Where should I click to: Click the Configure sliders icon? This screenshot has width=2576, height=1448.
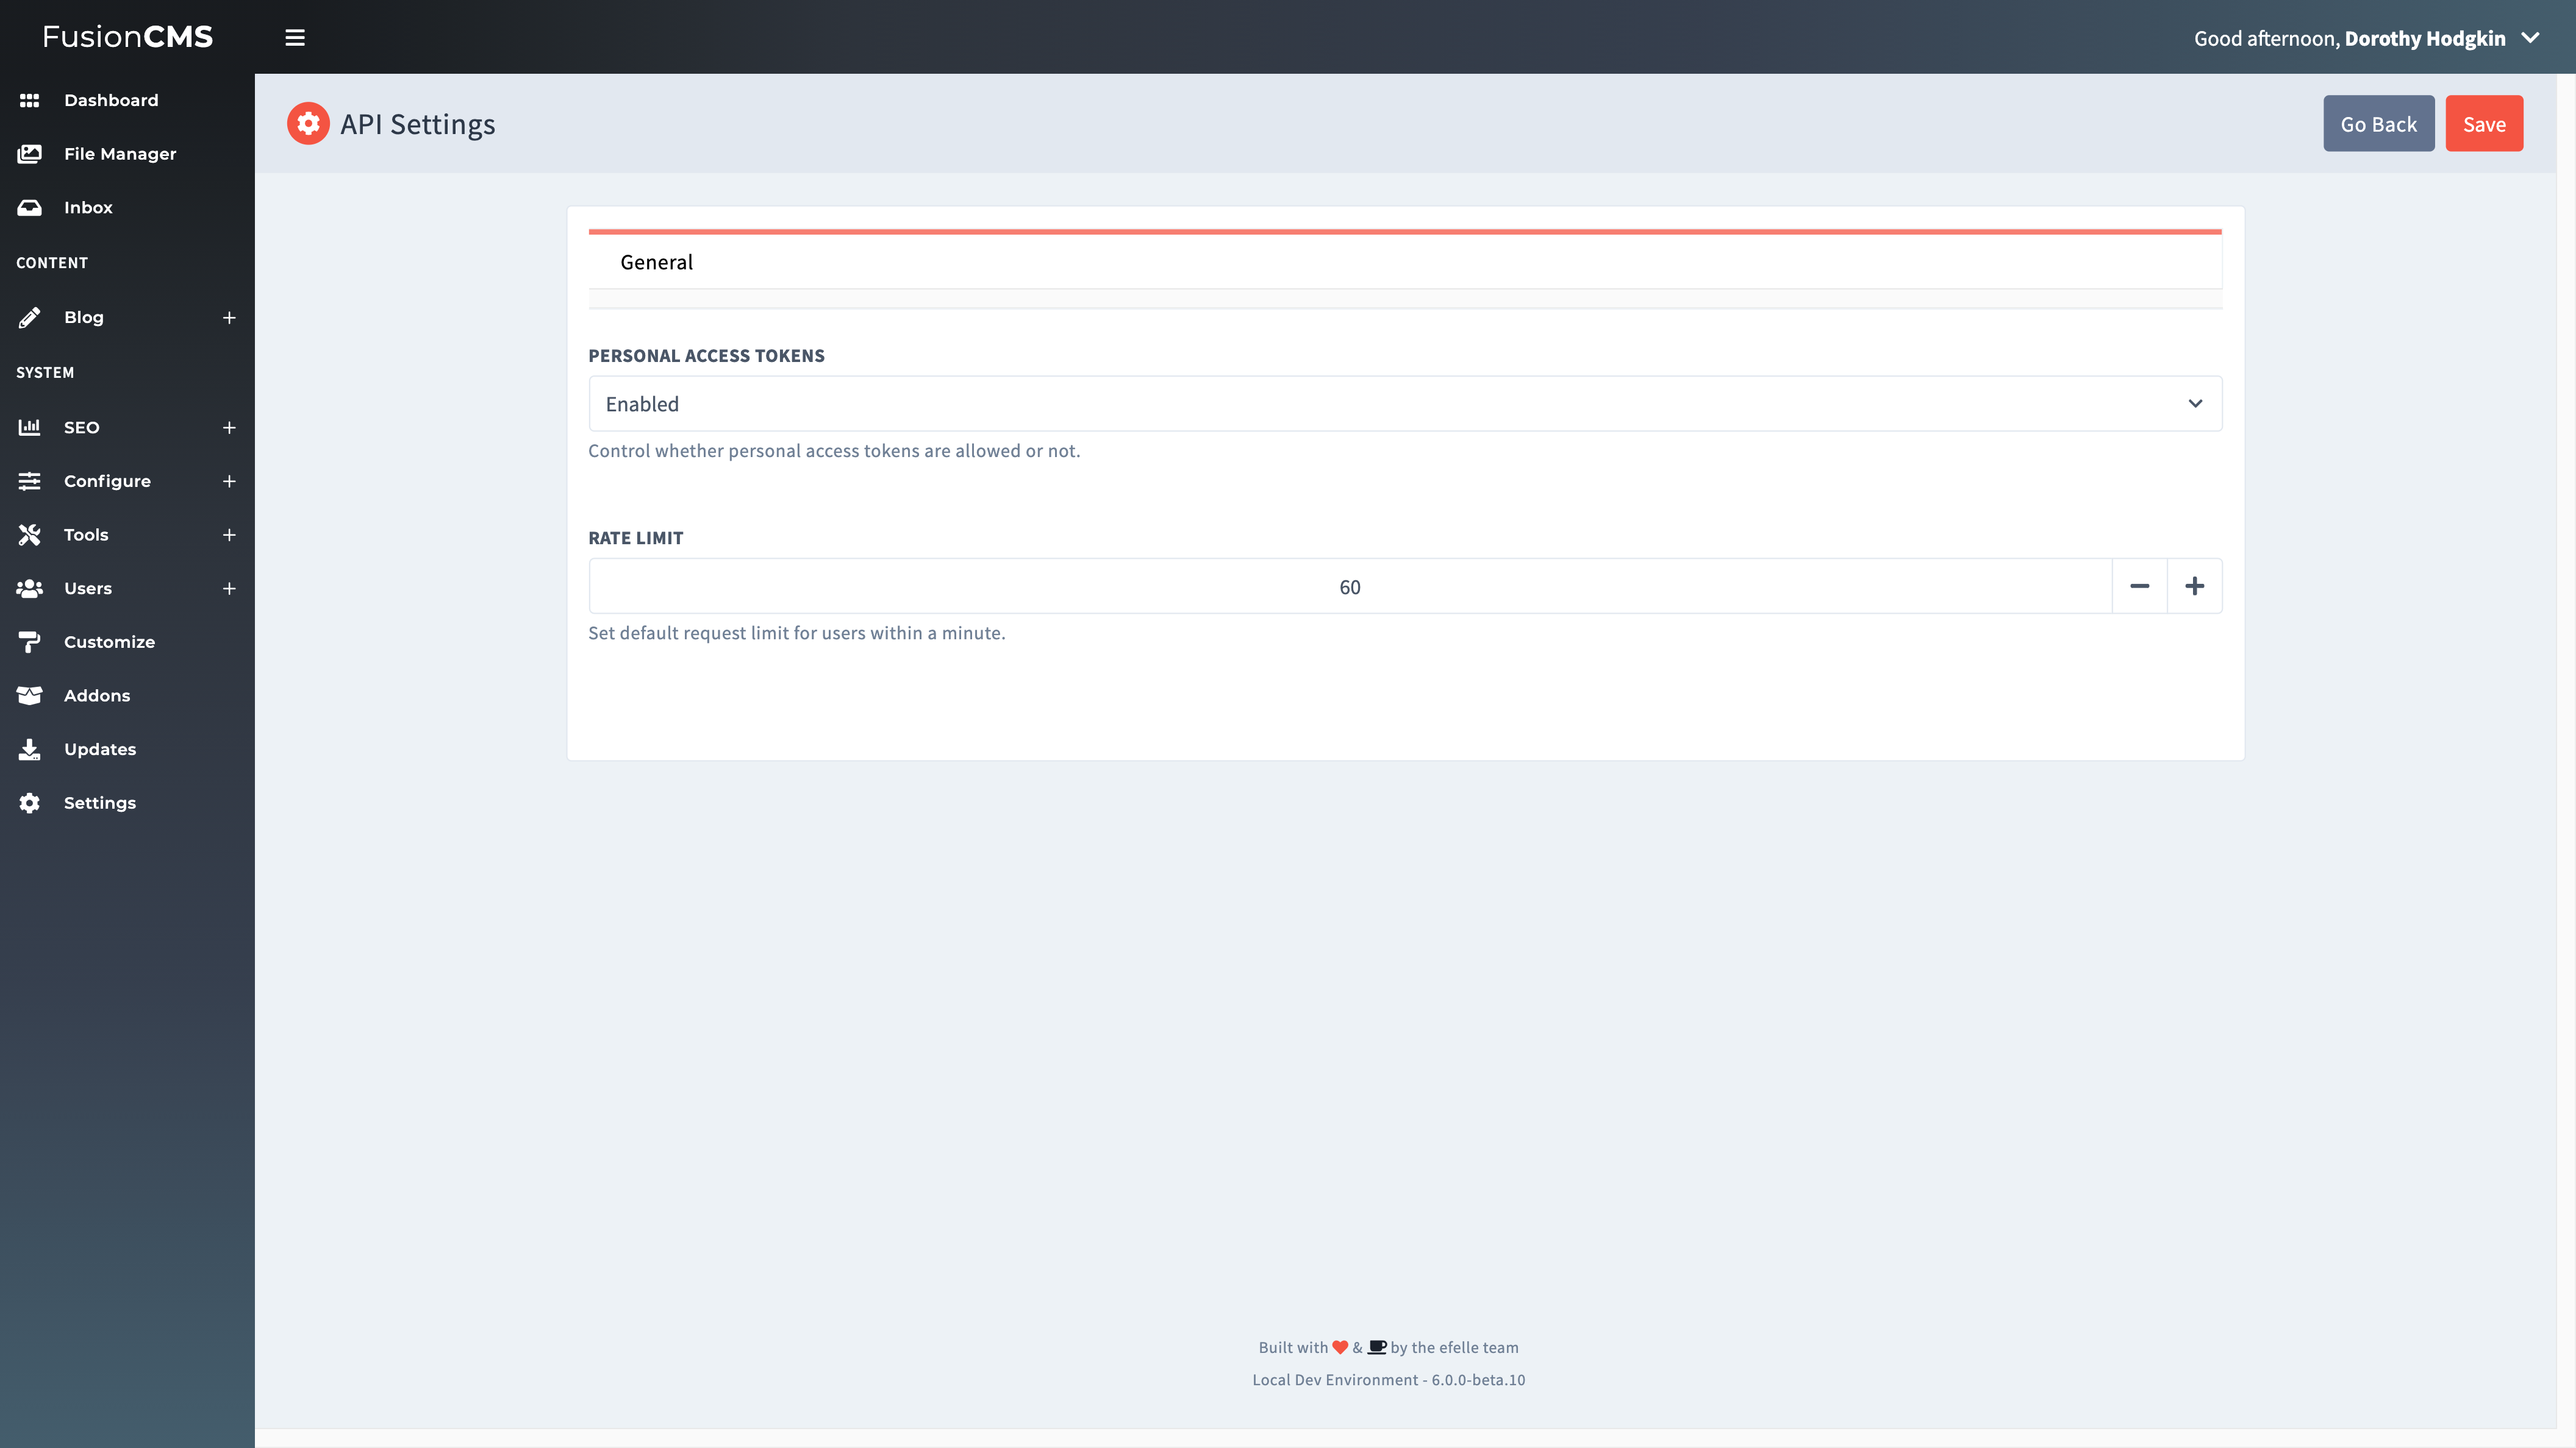(29, 481)
